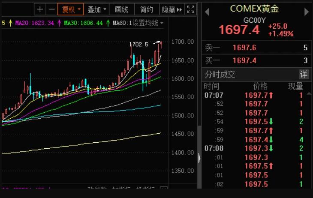Toggle fullscreen chart view icon
The width and height of the screenshot is (313, 198).
[x=191, y=9]
